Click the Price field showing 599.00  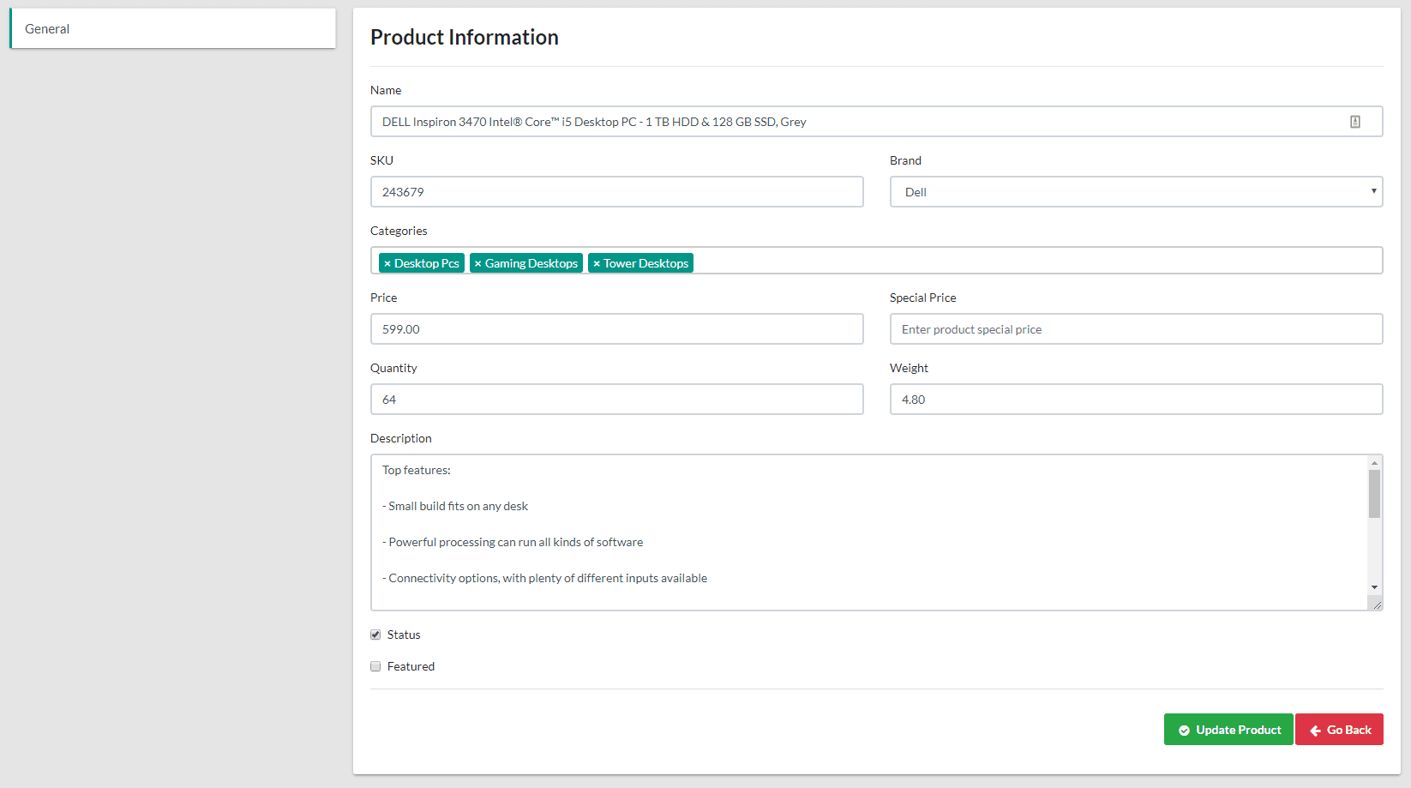click(x=616, y=329)
